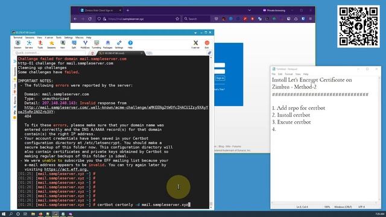Click the Firefox back arrow
The width and height of the screenshot is (386, 217).
(x=75, y=19)
